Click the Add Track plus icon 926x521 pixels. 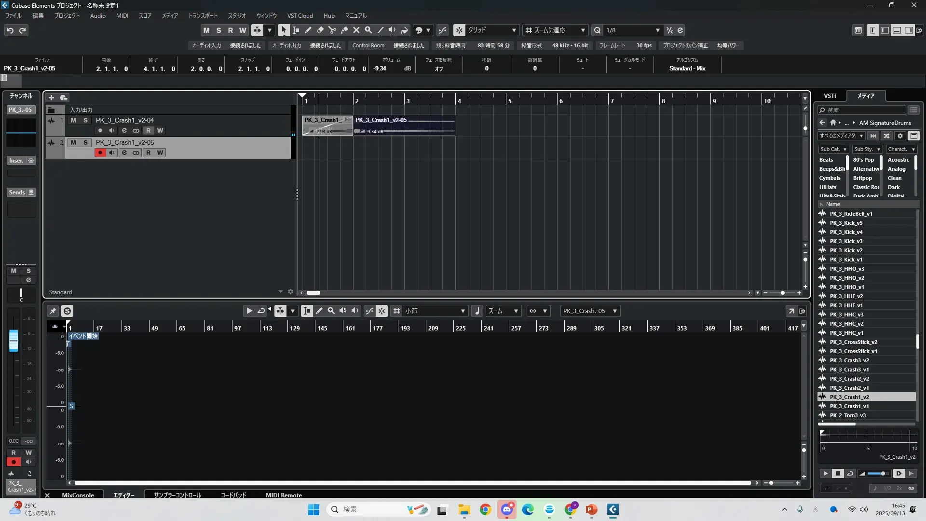click(51, 97)
